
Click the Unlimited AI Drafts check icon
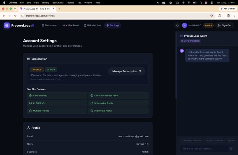pyautogui.click(x=92, y=103)
